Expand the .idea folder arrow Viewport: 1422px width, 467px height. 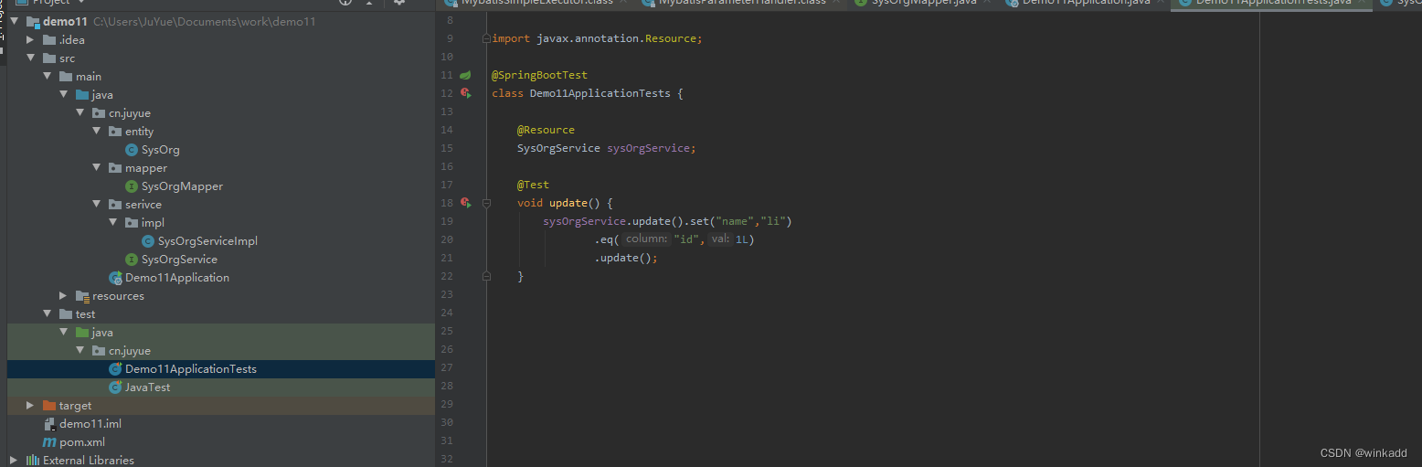(31, 40)
